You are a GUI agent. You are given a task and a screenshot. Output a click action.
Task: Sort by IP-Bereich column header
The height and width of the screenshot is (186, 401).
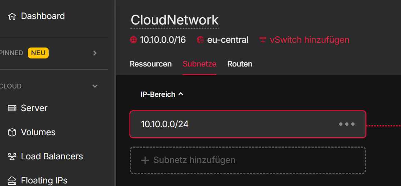click(x=162, y=94)
